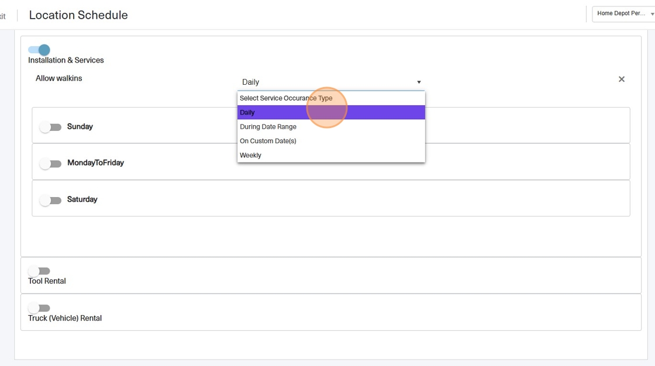Screen dimensions: 655x366
Task: Click the Location Schedule page title
Action: 78,15
